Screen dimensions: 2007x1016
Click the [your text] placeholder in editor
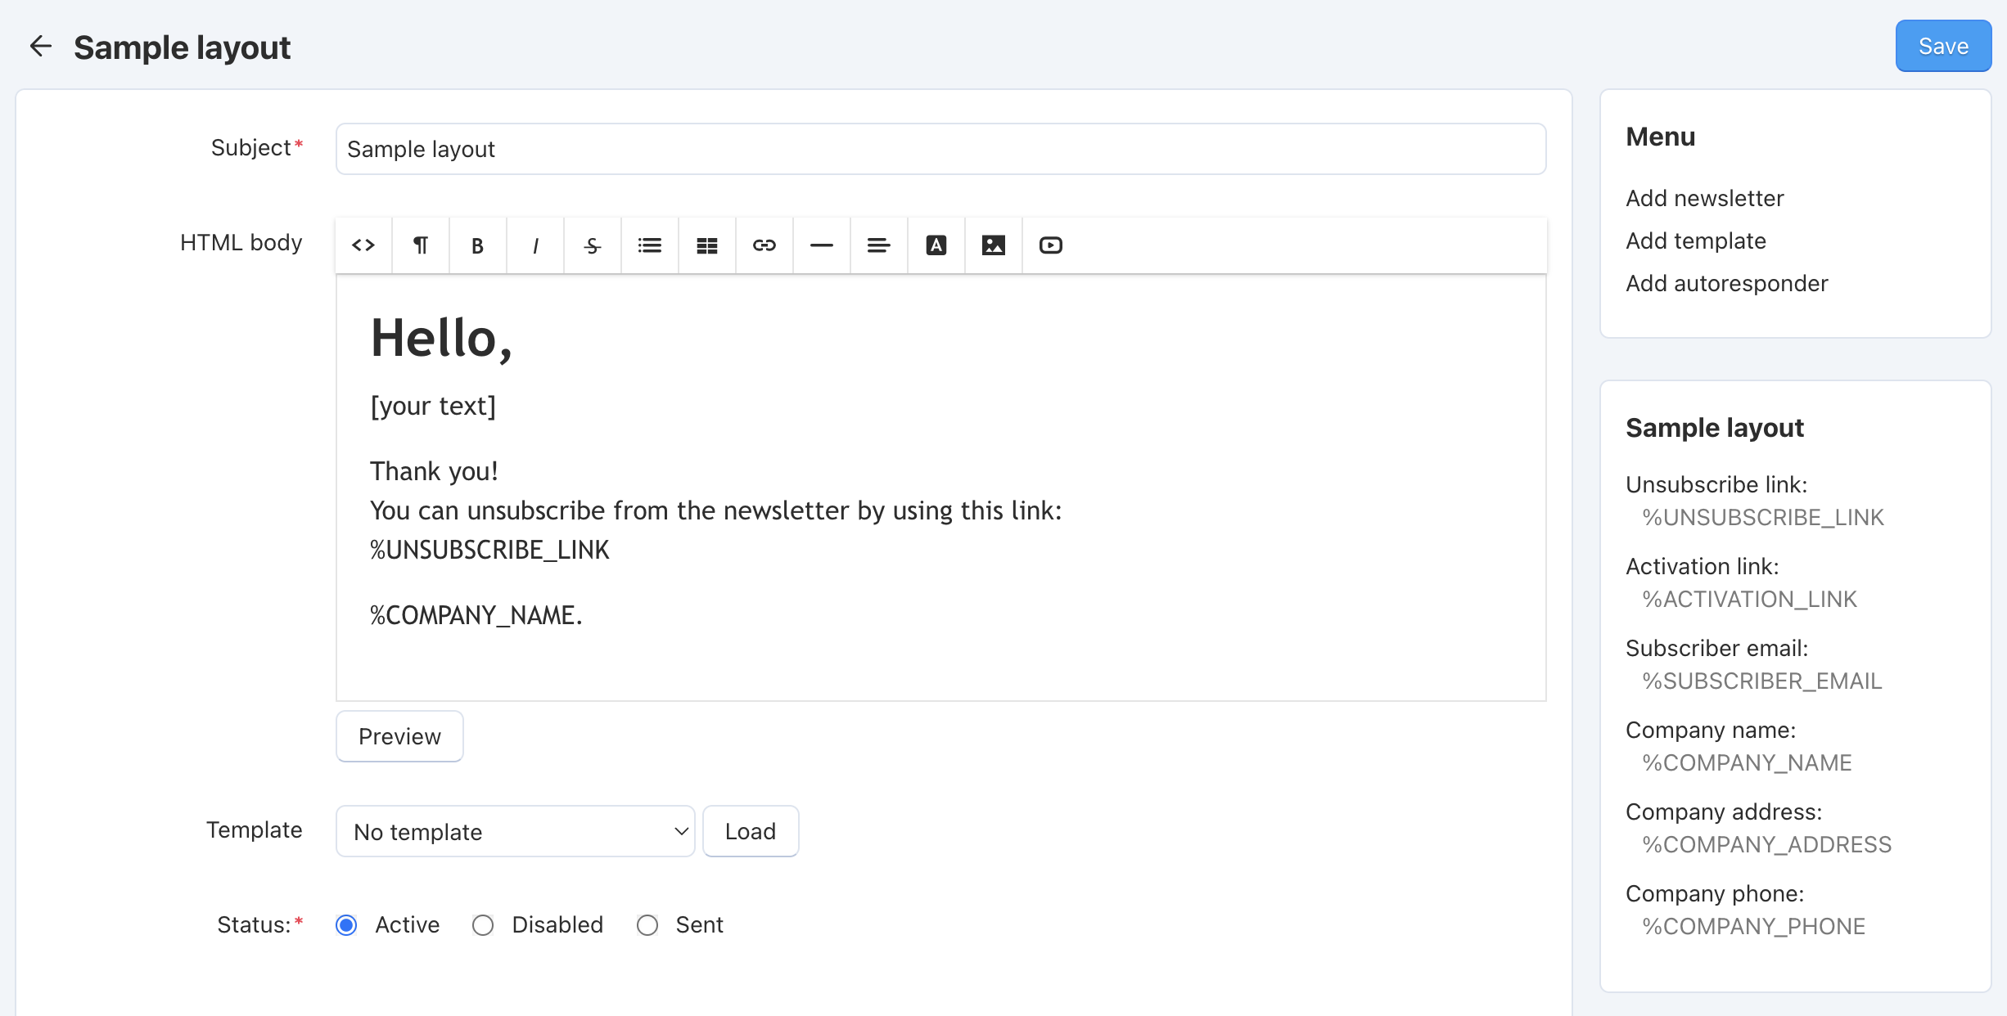pos(433,406)
